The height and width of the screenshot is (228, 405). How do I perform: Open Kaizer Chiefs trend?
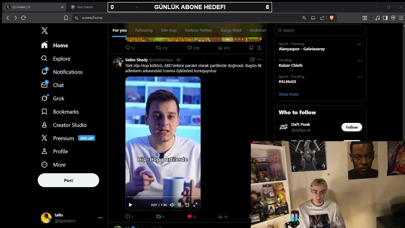coord(290,66)
